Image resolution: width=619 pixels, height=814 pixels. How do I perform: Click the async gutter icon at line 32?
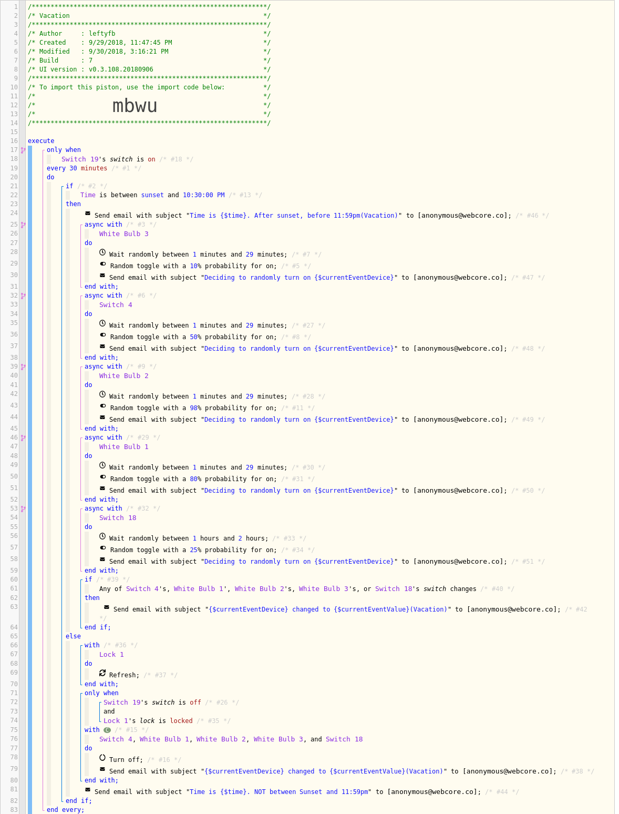click(23, 296)
